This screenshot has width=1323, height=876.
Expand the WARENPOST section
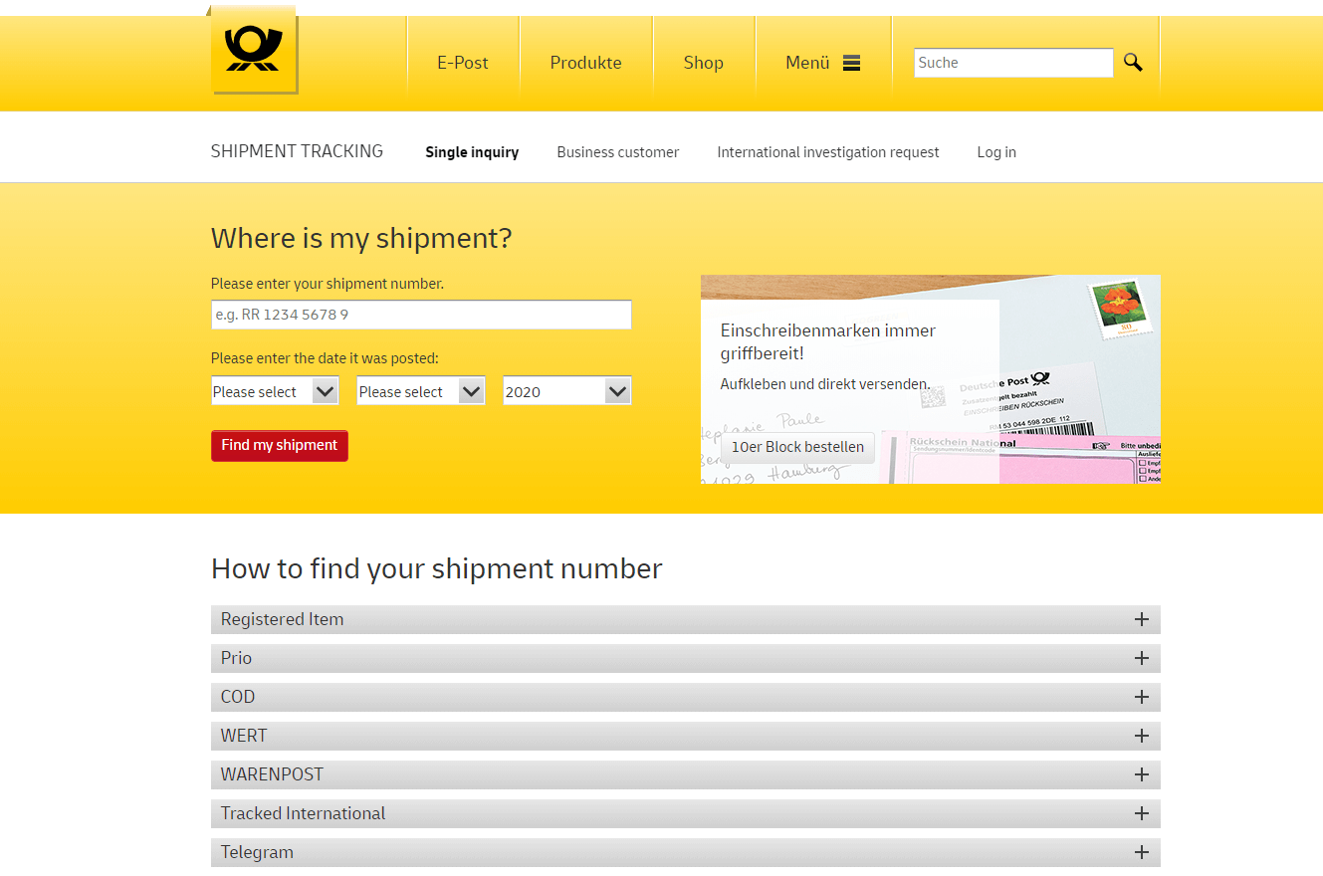(x=1141, y=773)
